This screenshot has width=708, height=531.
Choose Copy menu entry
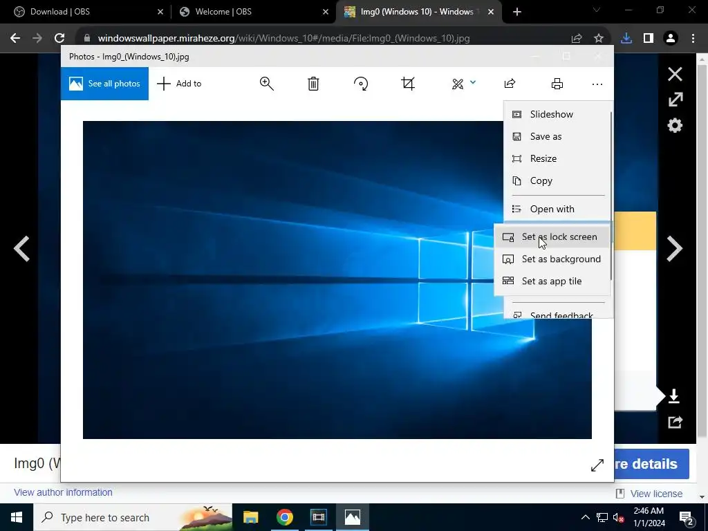tap(557, 180)
